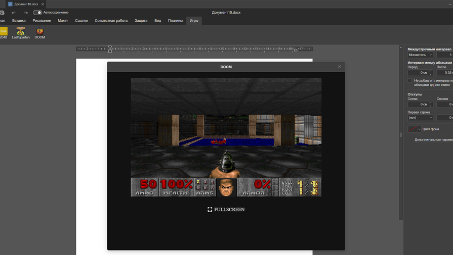
Task: Open the Плагины ribbon tab
Action: (x=175, y=21)
